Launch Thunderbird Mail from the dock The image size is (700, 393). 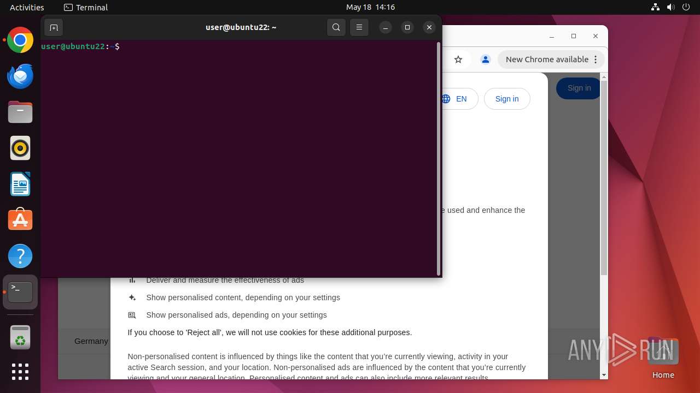[x=20, y=76]
